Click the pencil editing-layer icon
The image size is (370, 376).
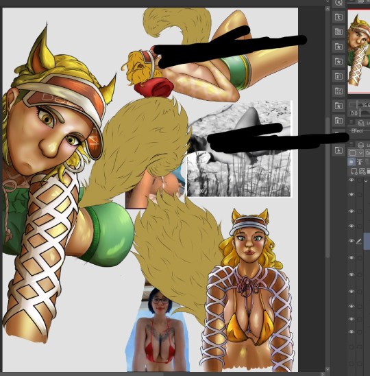[359, 242]
